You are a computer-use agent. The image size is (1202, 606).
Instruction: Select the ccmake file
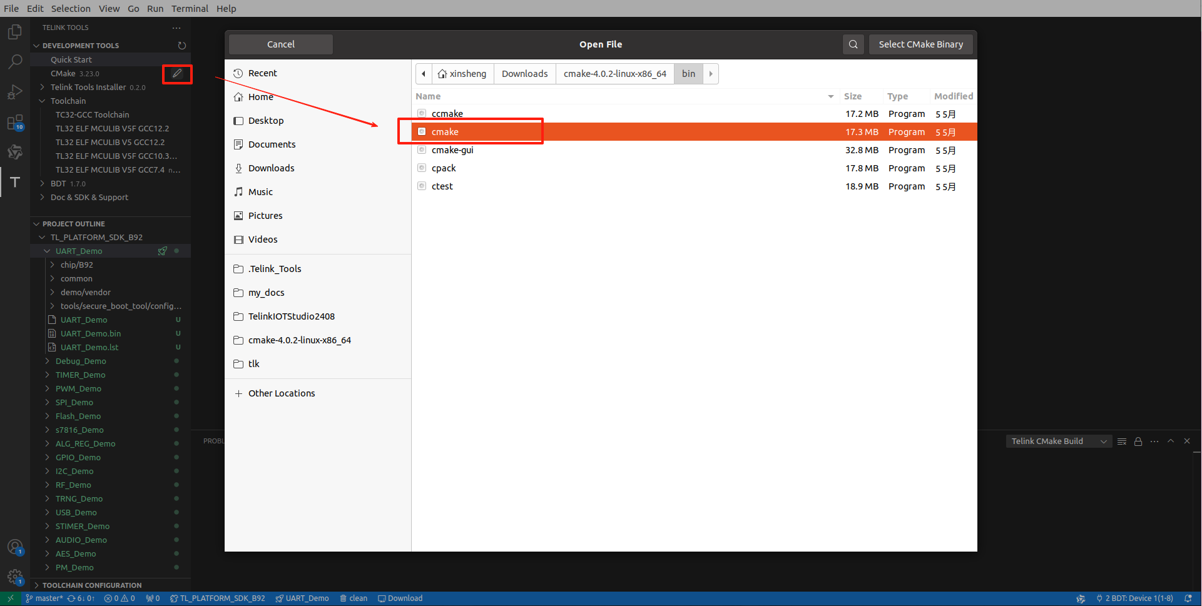(695, 114)
